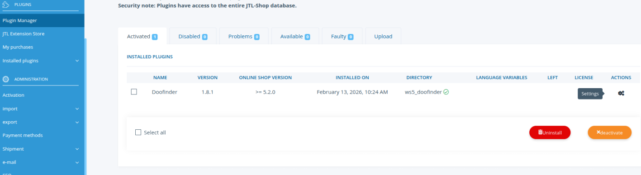Click the Select all label text

(155, 132)
